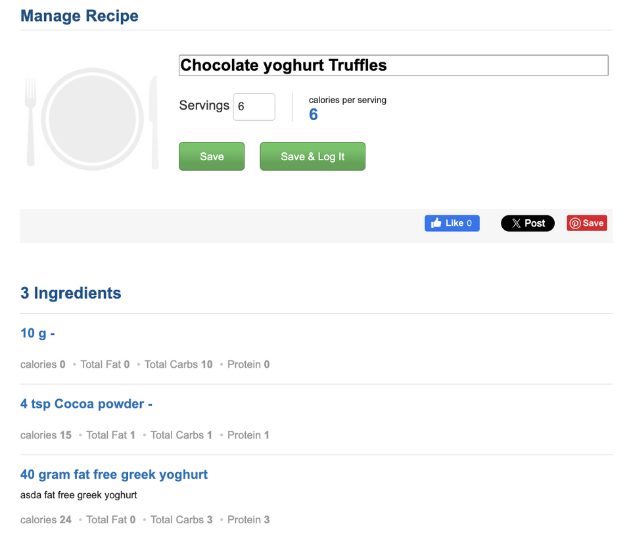Click the plate and cutlery recipe placeholder image
The width and height of the screenshot is (631, 541).
point(91,119)
